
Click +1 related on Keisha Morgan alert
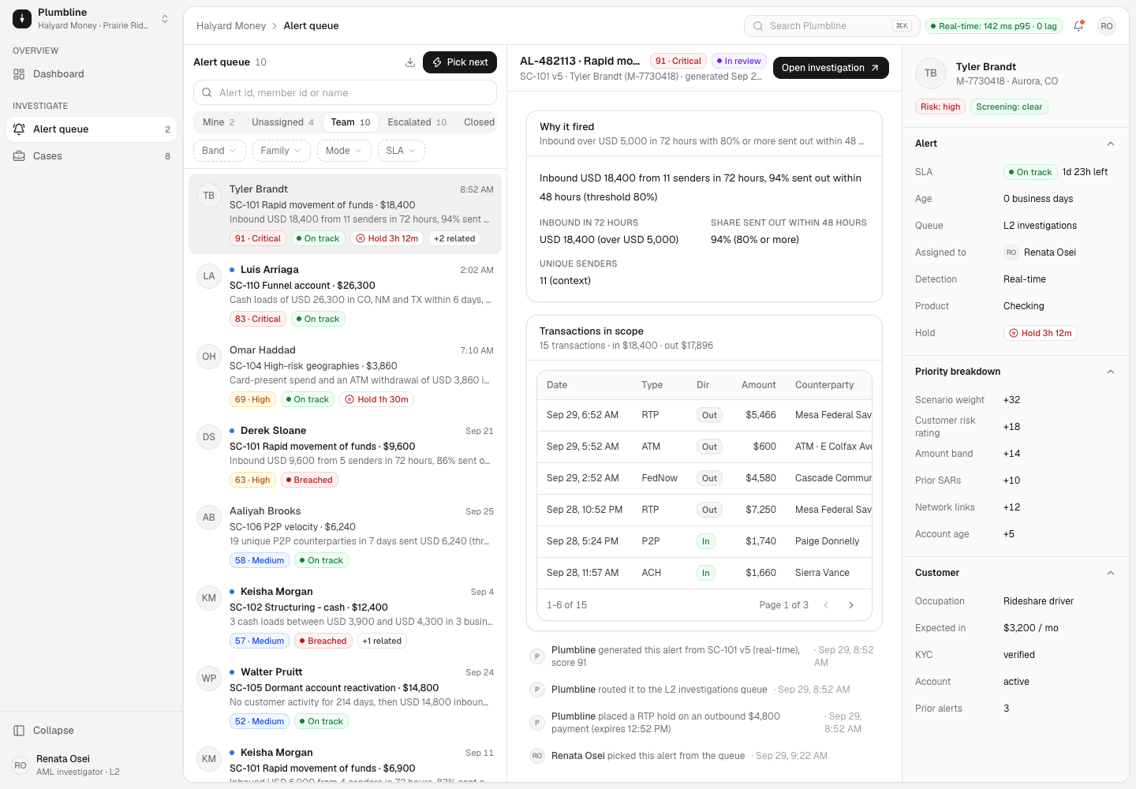382,641
